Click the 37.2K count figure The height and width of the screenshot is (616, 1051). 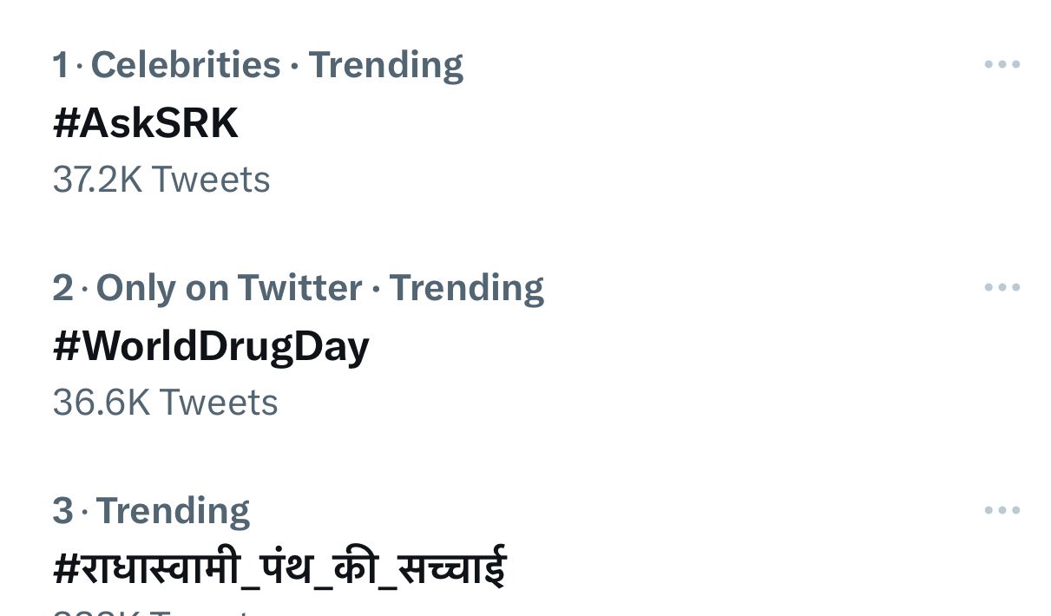pyautogui.click(x=97, y=180)
